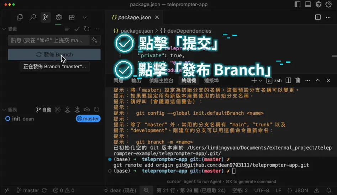Open 變更 section more actions menu
Viewport: 337px width, 195px height.
(96, 29)
